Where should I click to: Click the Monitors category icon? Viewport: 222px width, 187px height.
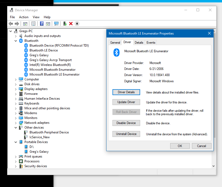pos(21,118)
